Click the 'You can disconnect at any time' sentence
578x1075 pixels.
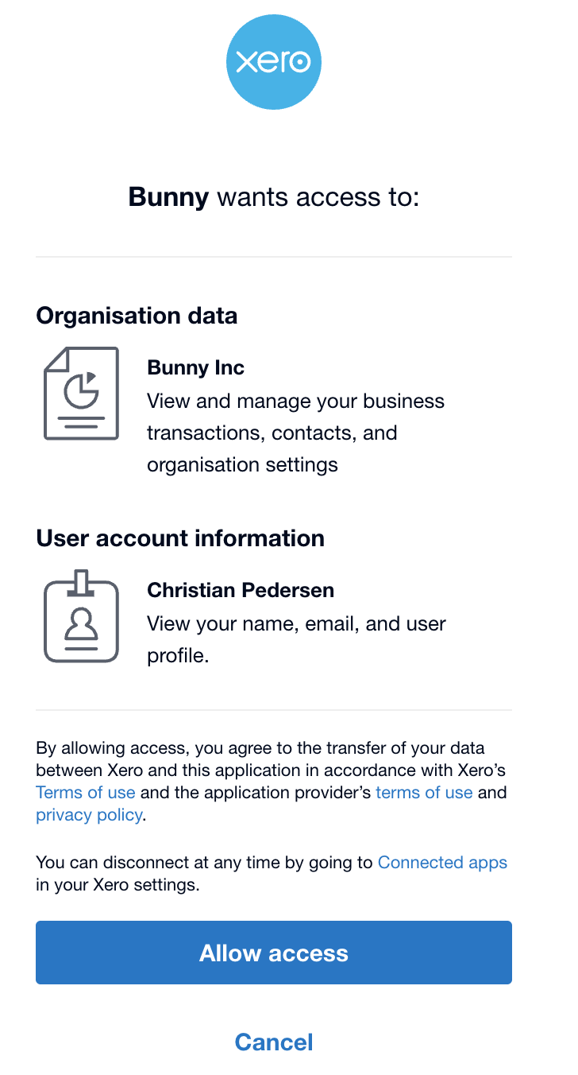(272, 873)
